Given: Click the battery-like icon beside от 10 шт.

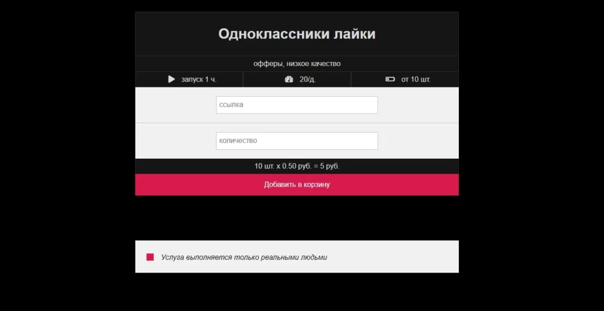Looking at the screenshot, I should 390,80.
